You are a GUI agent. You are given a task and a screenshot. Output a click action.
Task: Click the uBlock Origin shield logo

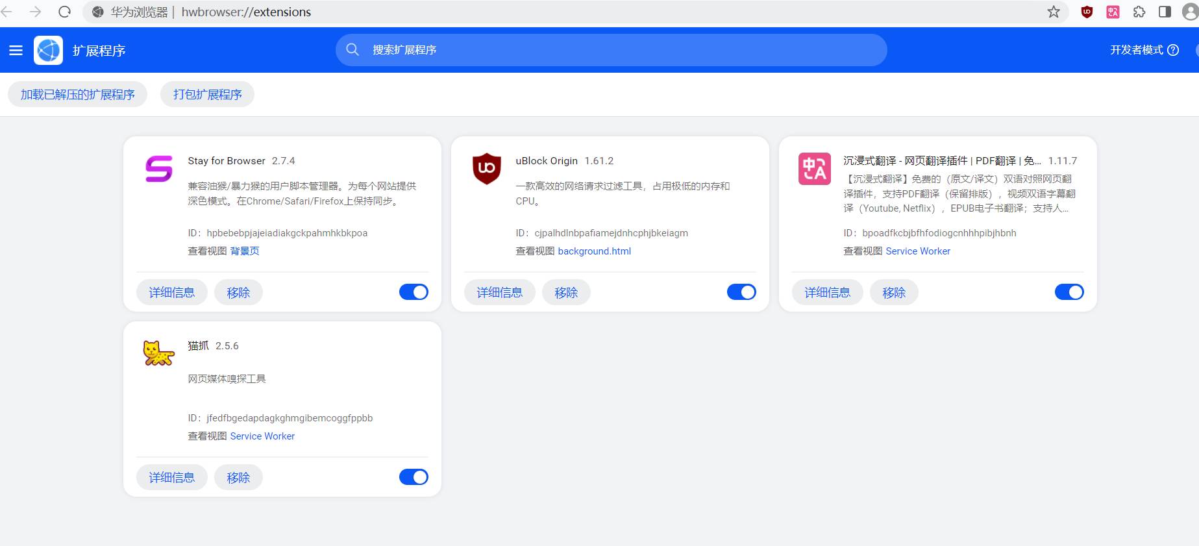487,169
